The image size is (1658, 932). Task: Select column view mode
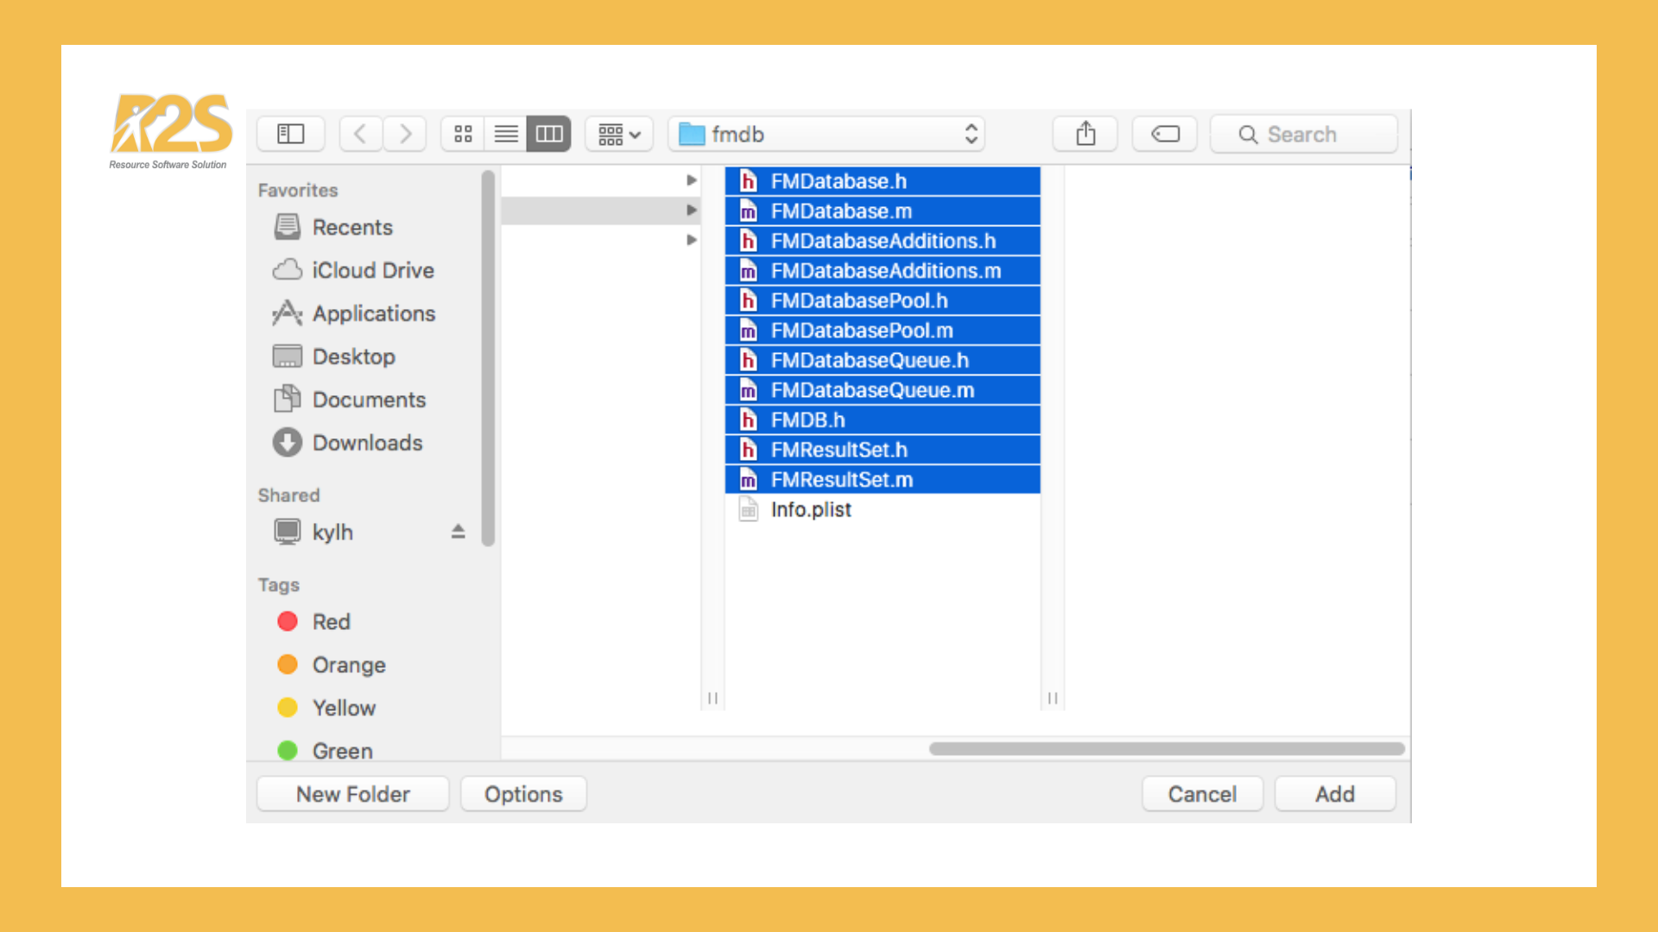tap(549, 134)
